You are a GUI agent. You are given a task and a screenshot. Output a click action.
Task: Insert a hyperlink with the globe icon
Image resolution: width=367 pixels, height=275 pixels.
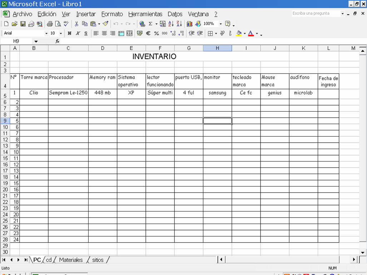142,24
